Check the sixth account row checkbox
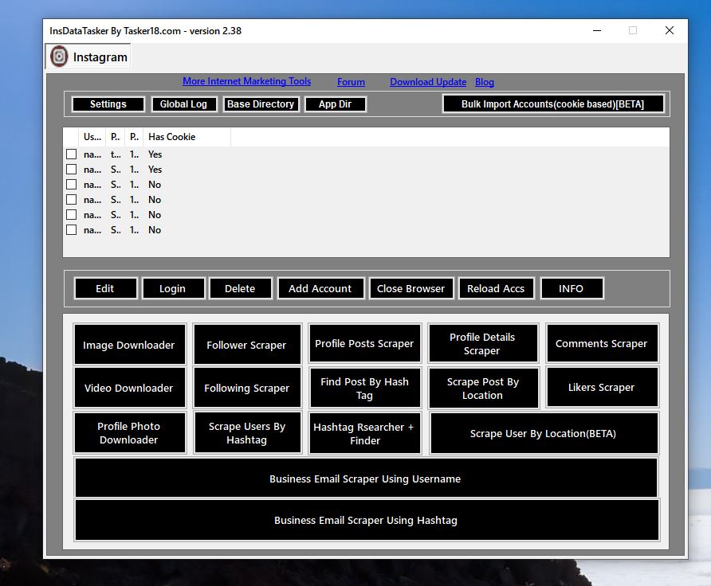Viewport: 711px width, 586px height. pyautogui.click(x=71, y=229)
